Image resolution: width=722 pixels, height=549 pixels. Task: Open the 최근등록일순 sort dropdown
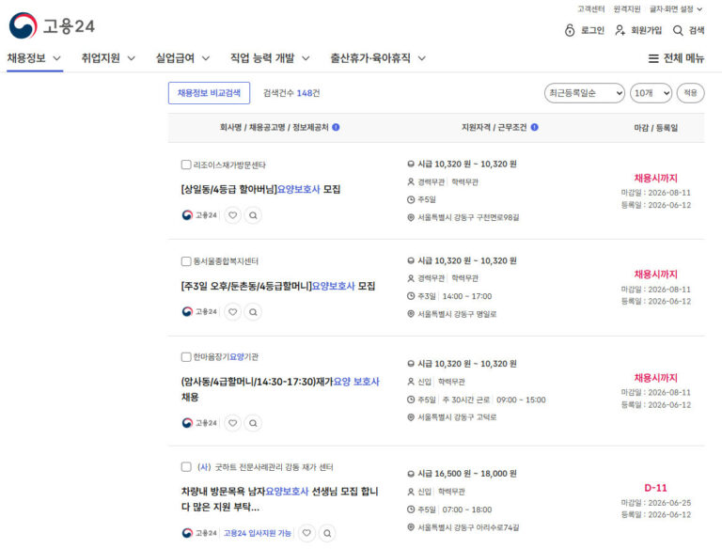(x=585, y=93)
